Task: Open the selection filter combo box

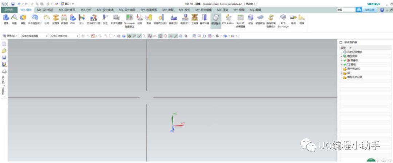Action: tap(35, 36)
